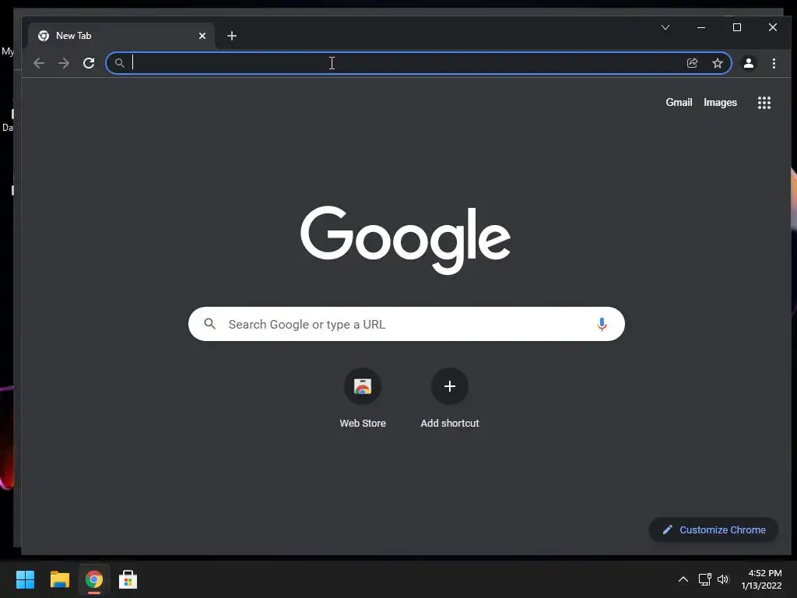The height and width of the screenshot is (598, 797).
Task: Reload the page with the refresh icon
Action: point(89,63)
